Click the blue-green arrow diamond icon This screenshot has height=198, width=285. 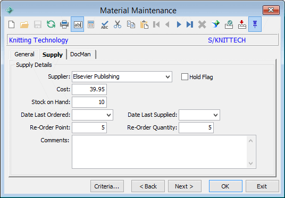(215, 24)
